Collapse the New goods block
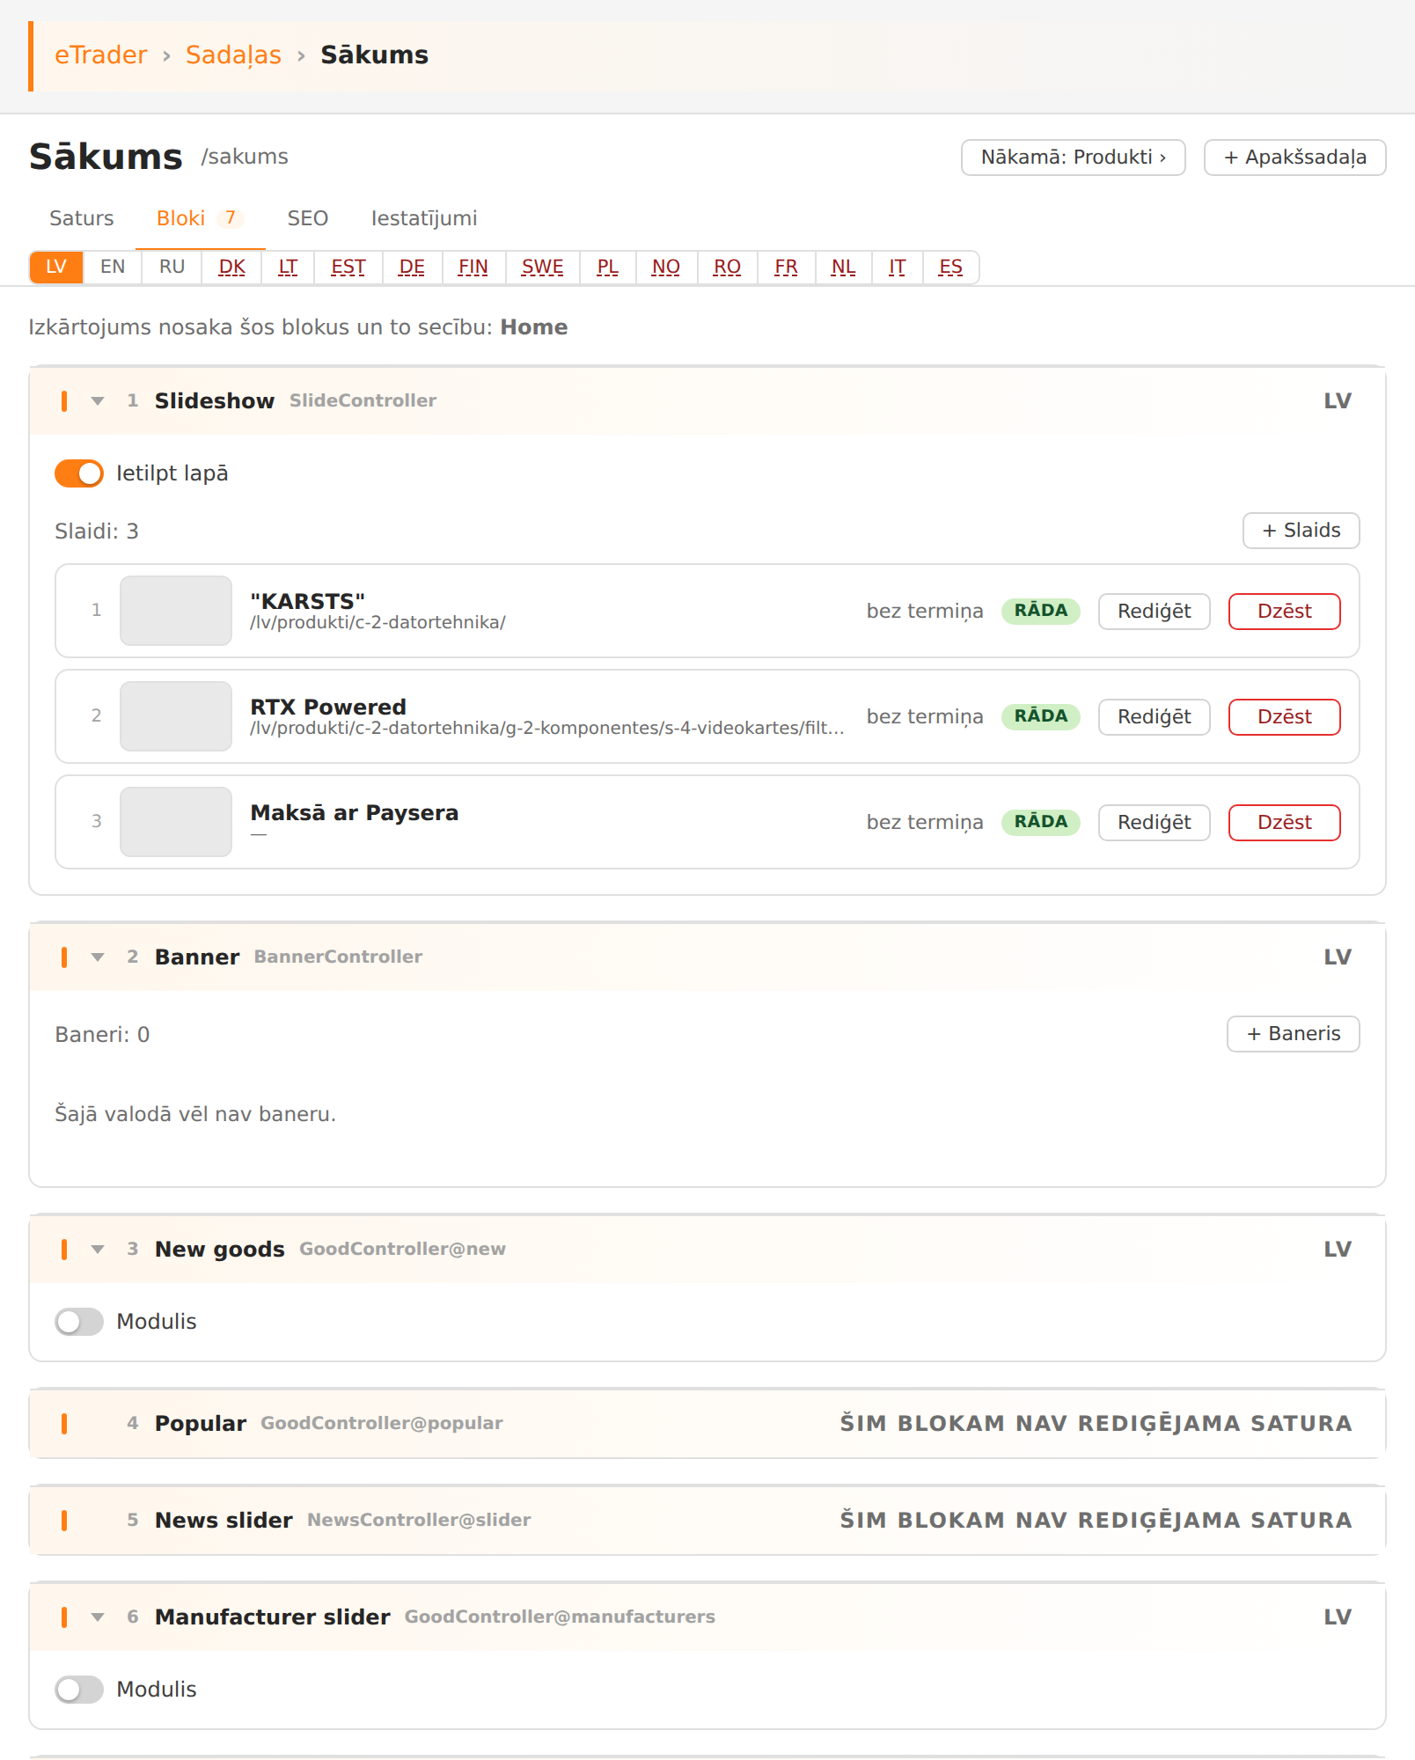This screenshot has height=1760, width=1415. pos(98,1250)
